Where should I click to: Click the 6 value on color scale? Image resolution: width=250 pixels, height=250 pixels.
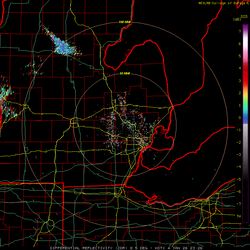click(x=240, y=44)
